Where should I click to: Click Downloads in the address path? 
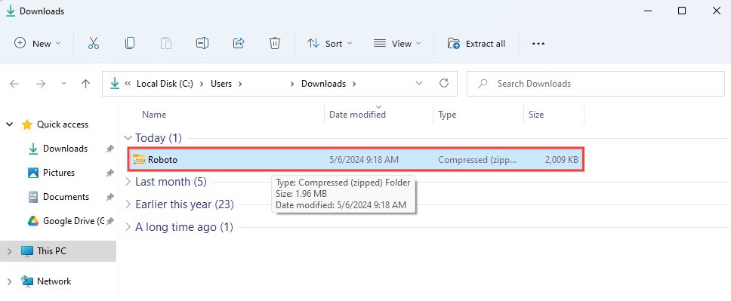323,84
